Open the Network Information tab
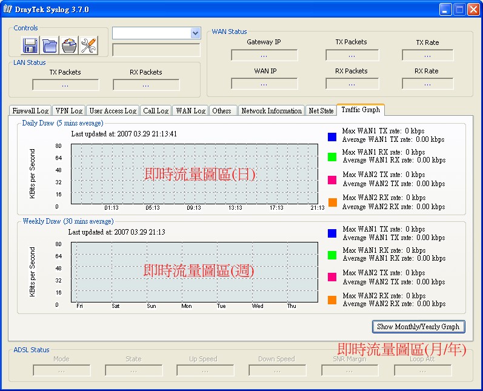 click(x=271, y=110)
